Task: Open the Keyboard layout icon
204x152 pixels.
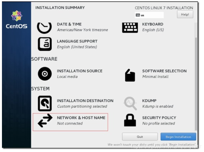Action: (130, 28)
